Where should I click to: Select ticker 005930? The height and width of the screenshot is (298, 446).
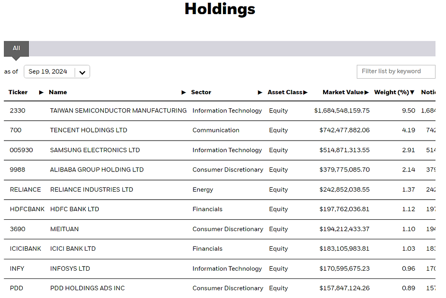coord(21,150)
